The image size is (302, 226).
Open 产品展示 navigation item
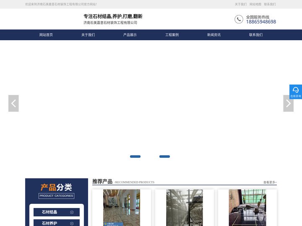point(130,35)
